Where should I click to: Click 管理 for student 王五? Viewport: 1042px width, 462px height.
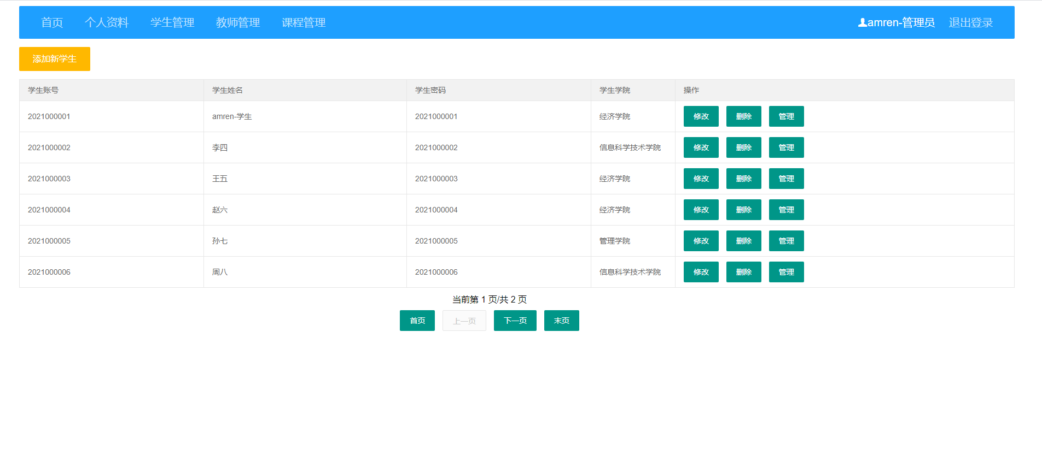click(x=787, y=179)
